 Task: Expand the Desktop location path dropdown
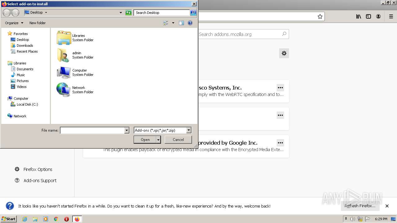coord(46,13)
